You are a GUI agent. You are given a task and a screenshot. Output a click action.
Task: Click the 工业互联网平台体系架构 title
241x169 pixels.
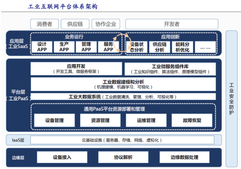(x=63, y=7)
